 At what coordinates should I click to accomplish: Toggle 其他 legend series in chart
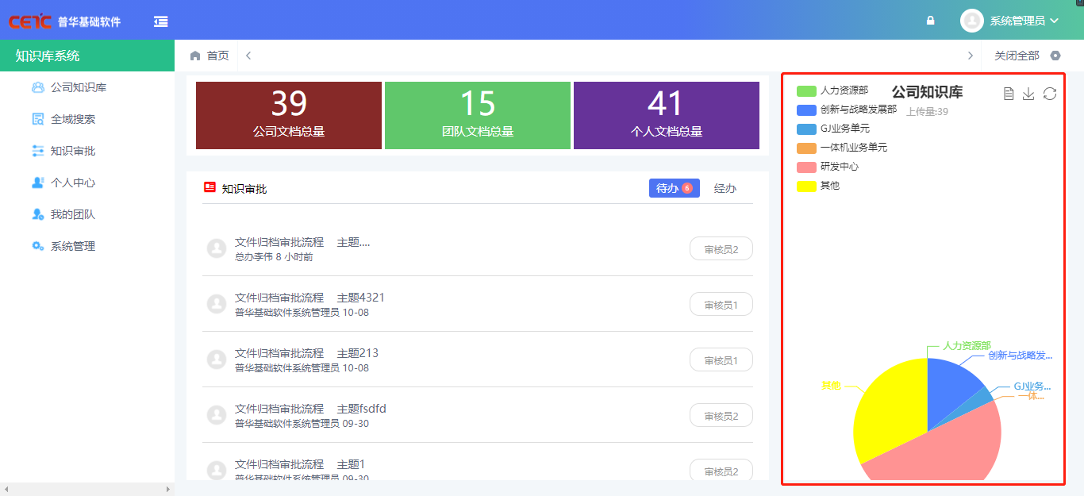pos(807,186)
